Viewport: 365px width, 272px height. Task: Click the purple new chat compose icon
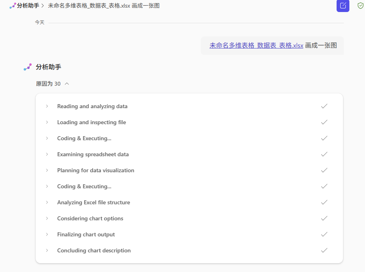(343, 6)
